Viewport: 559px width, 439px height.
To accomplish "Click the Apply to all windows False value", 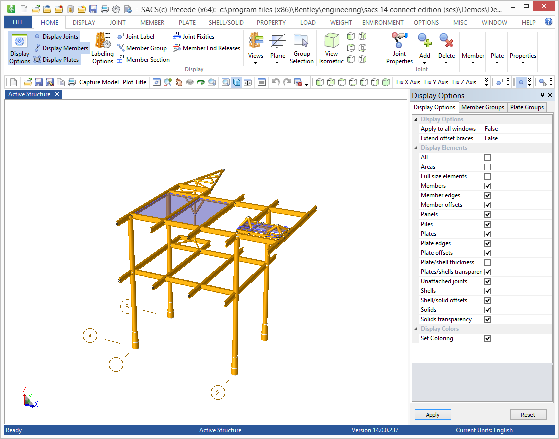I will click(517, 129).
